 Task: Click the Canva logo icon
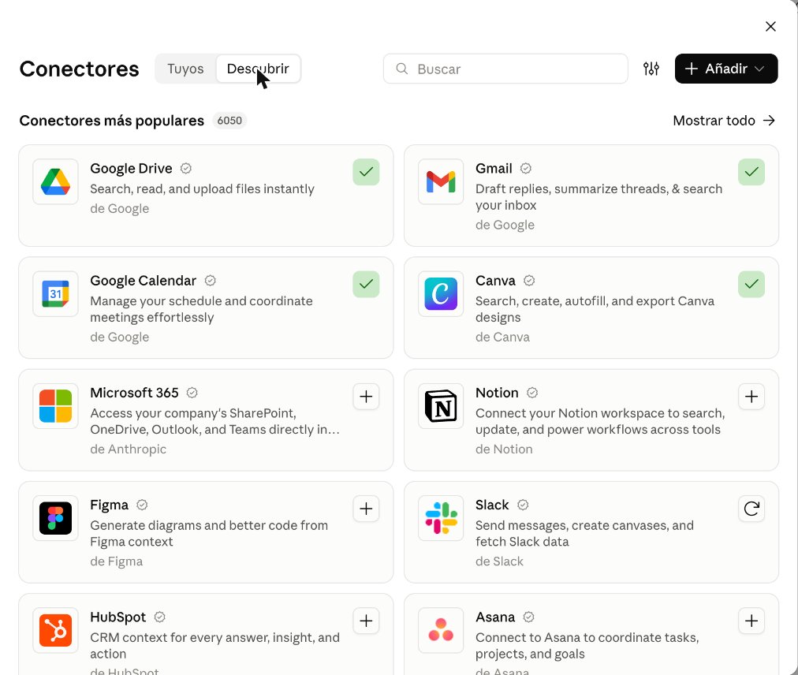[441, 293]
